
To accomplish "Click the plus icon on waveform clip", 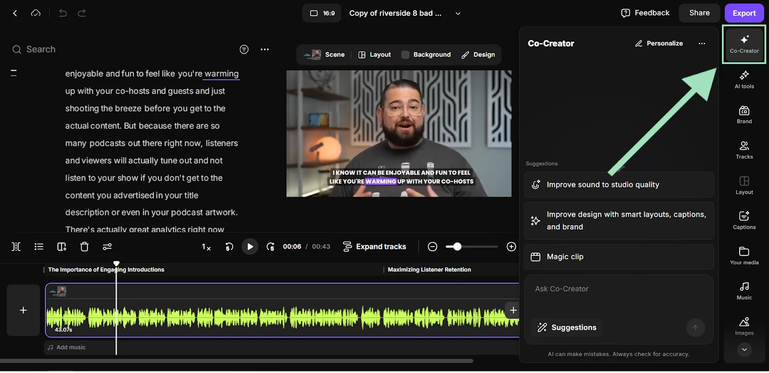I will [513, 310].
